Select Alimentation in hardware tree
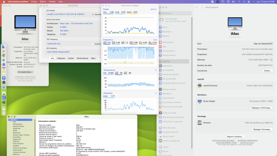 18,124
